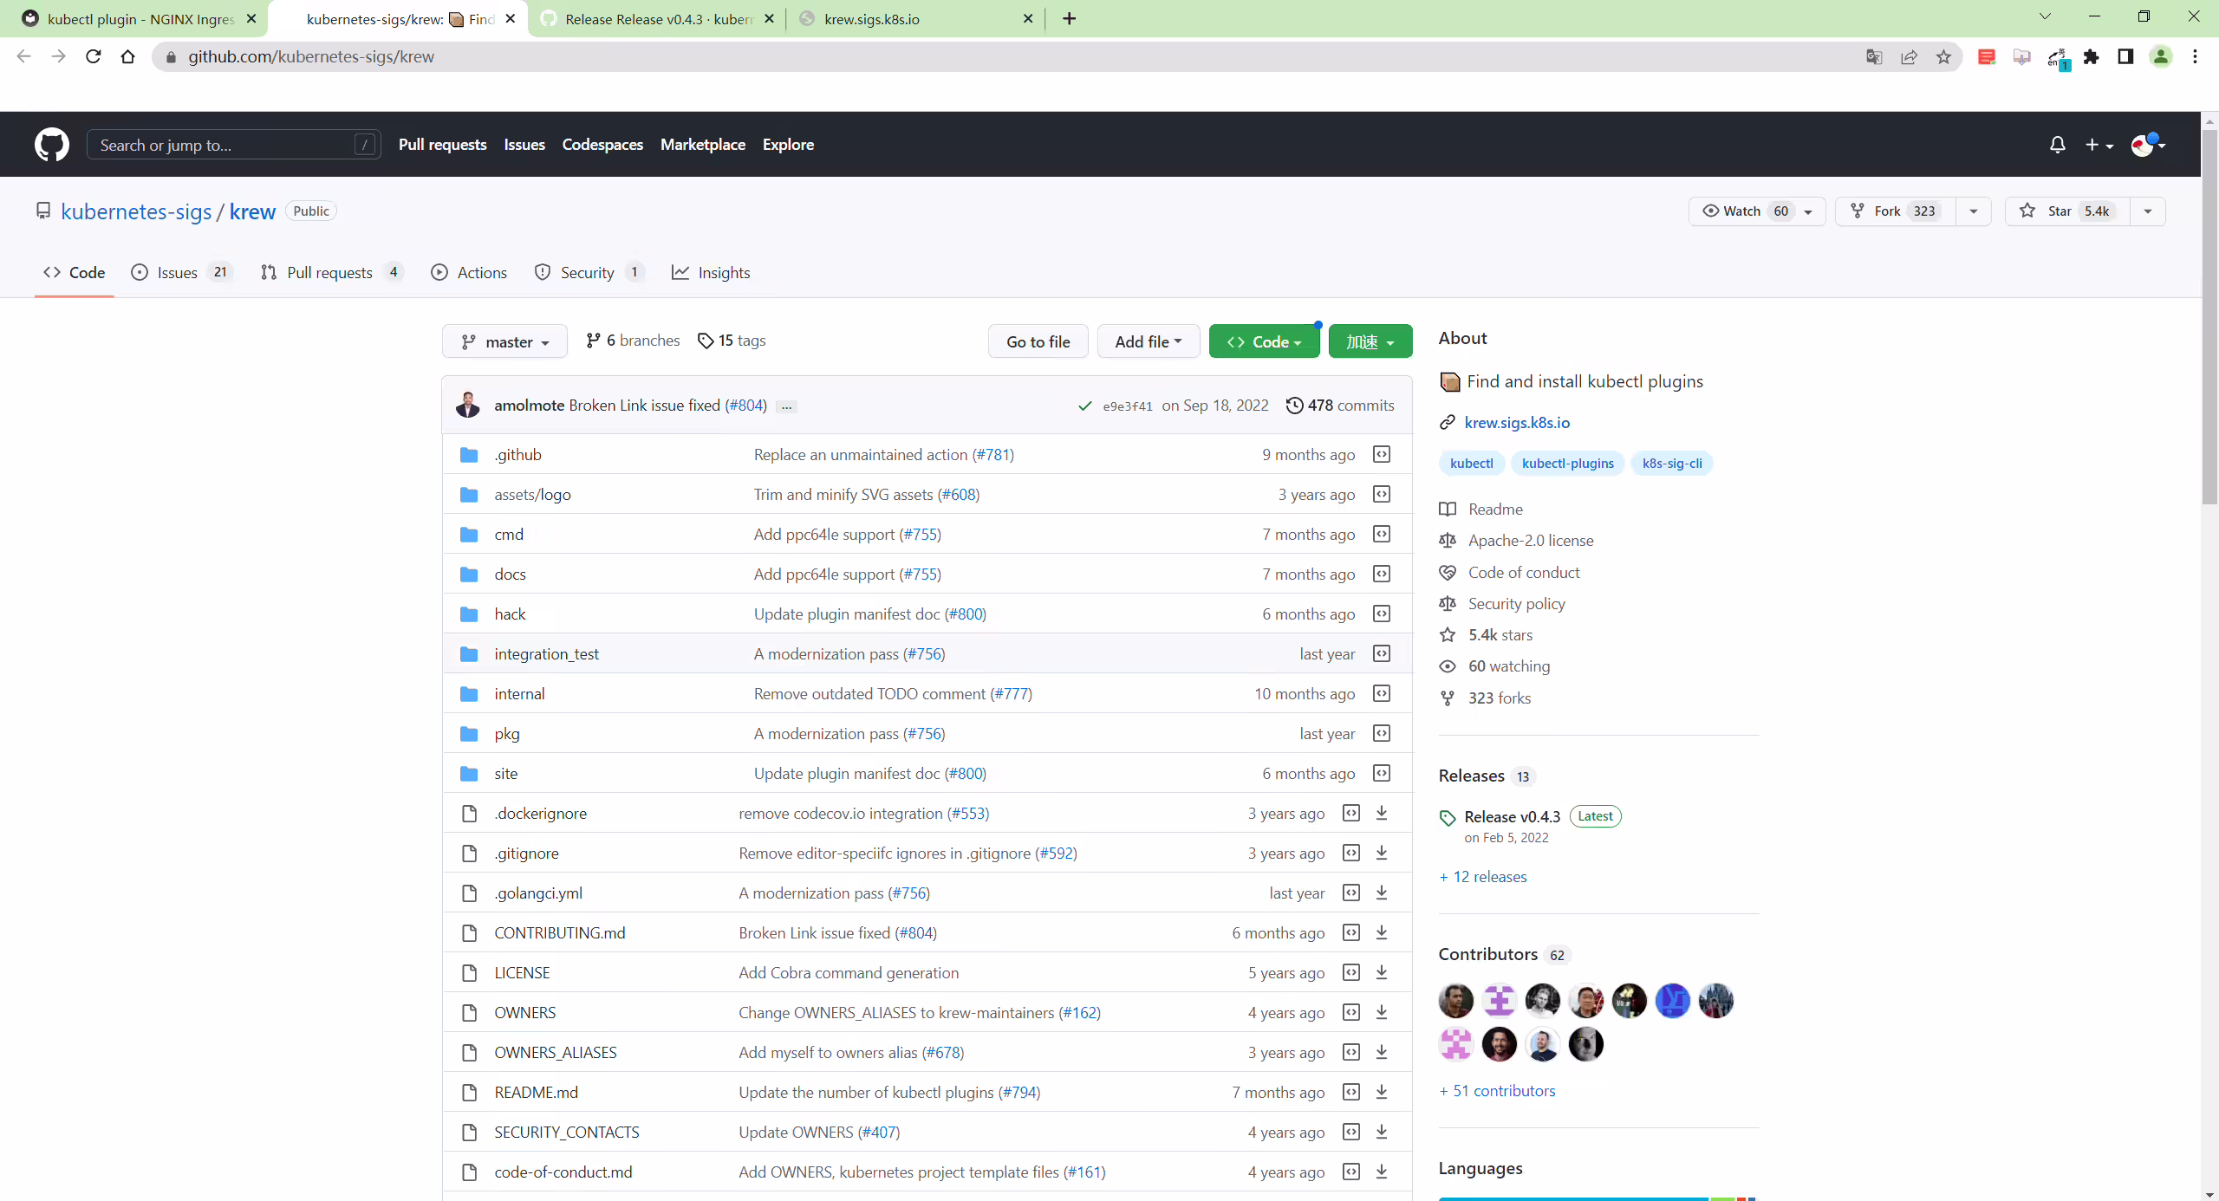Open the Insights tab

point(711,272)
